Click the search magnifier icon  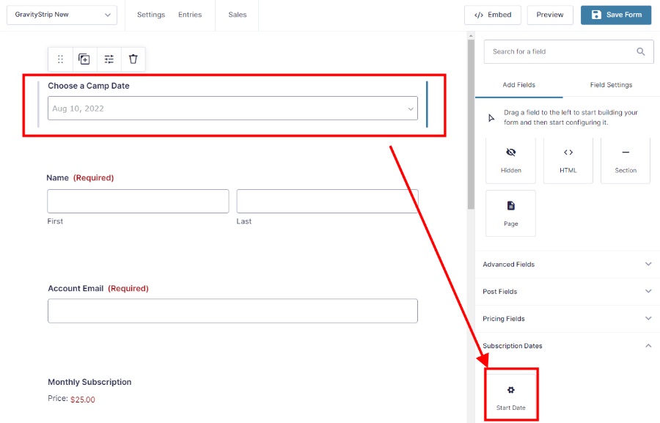coord(641,51)
